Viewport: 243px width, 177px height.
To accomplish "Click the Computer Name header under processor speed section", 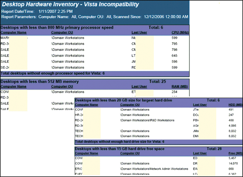I will pyautogui.click(x=14, y=33).
